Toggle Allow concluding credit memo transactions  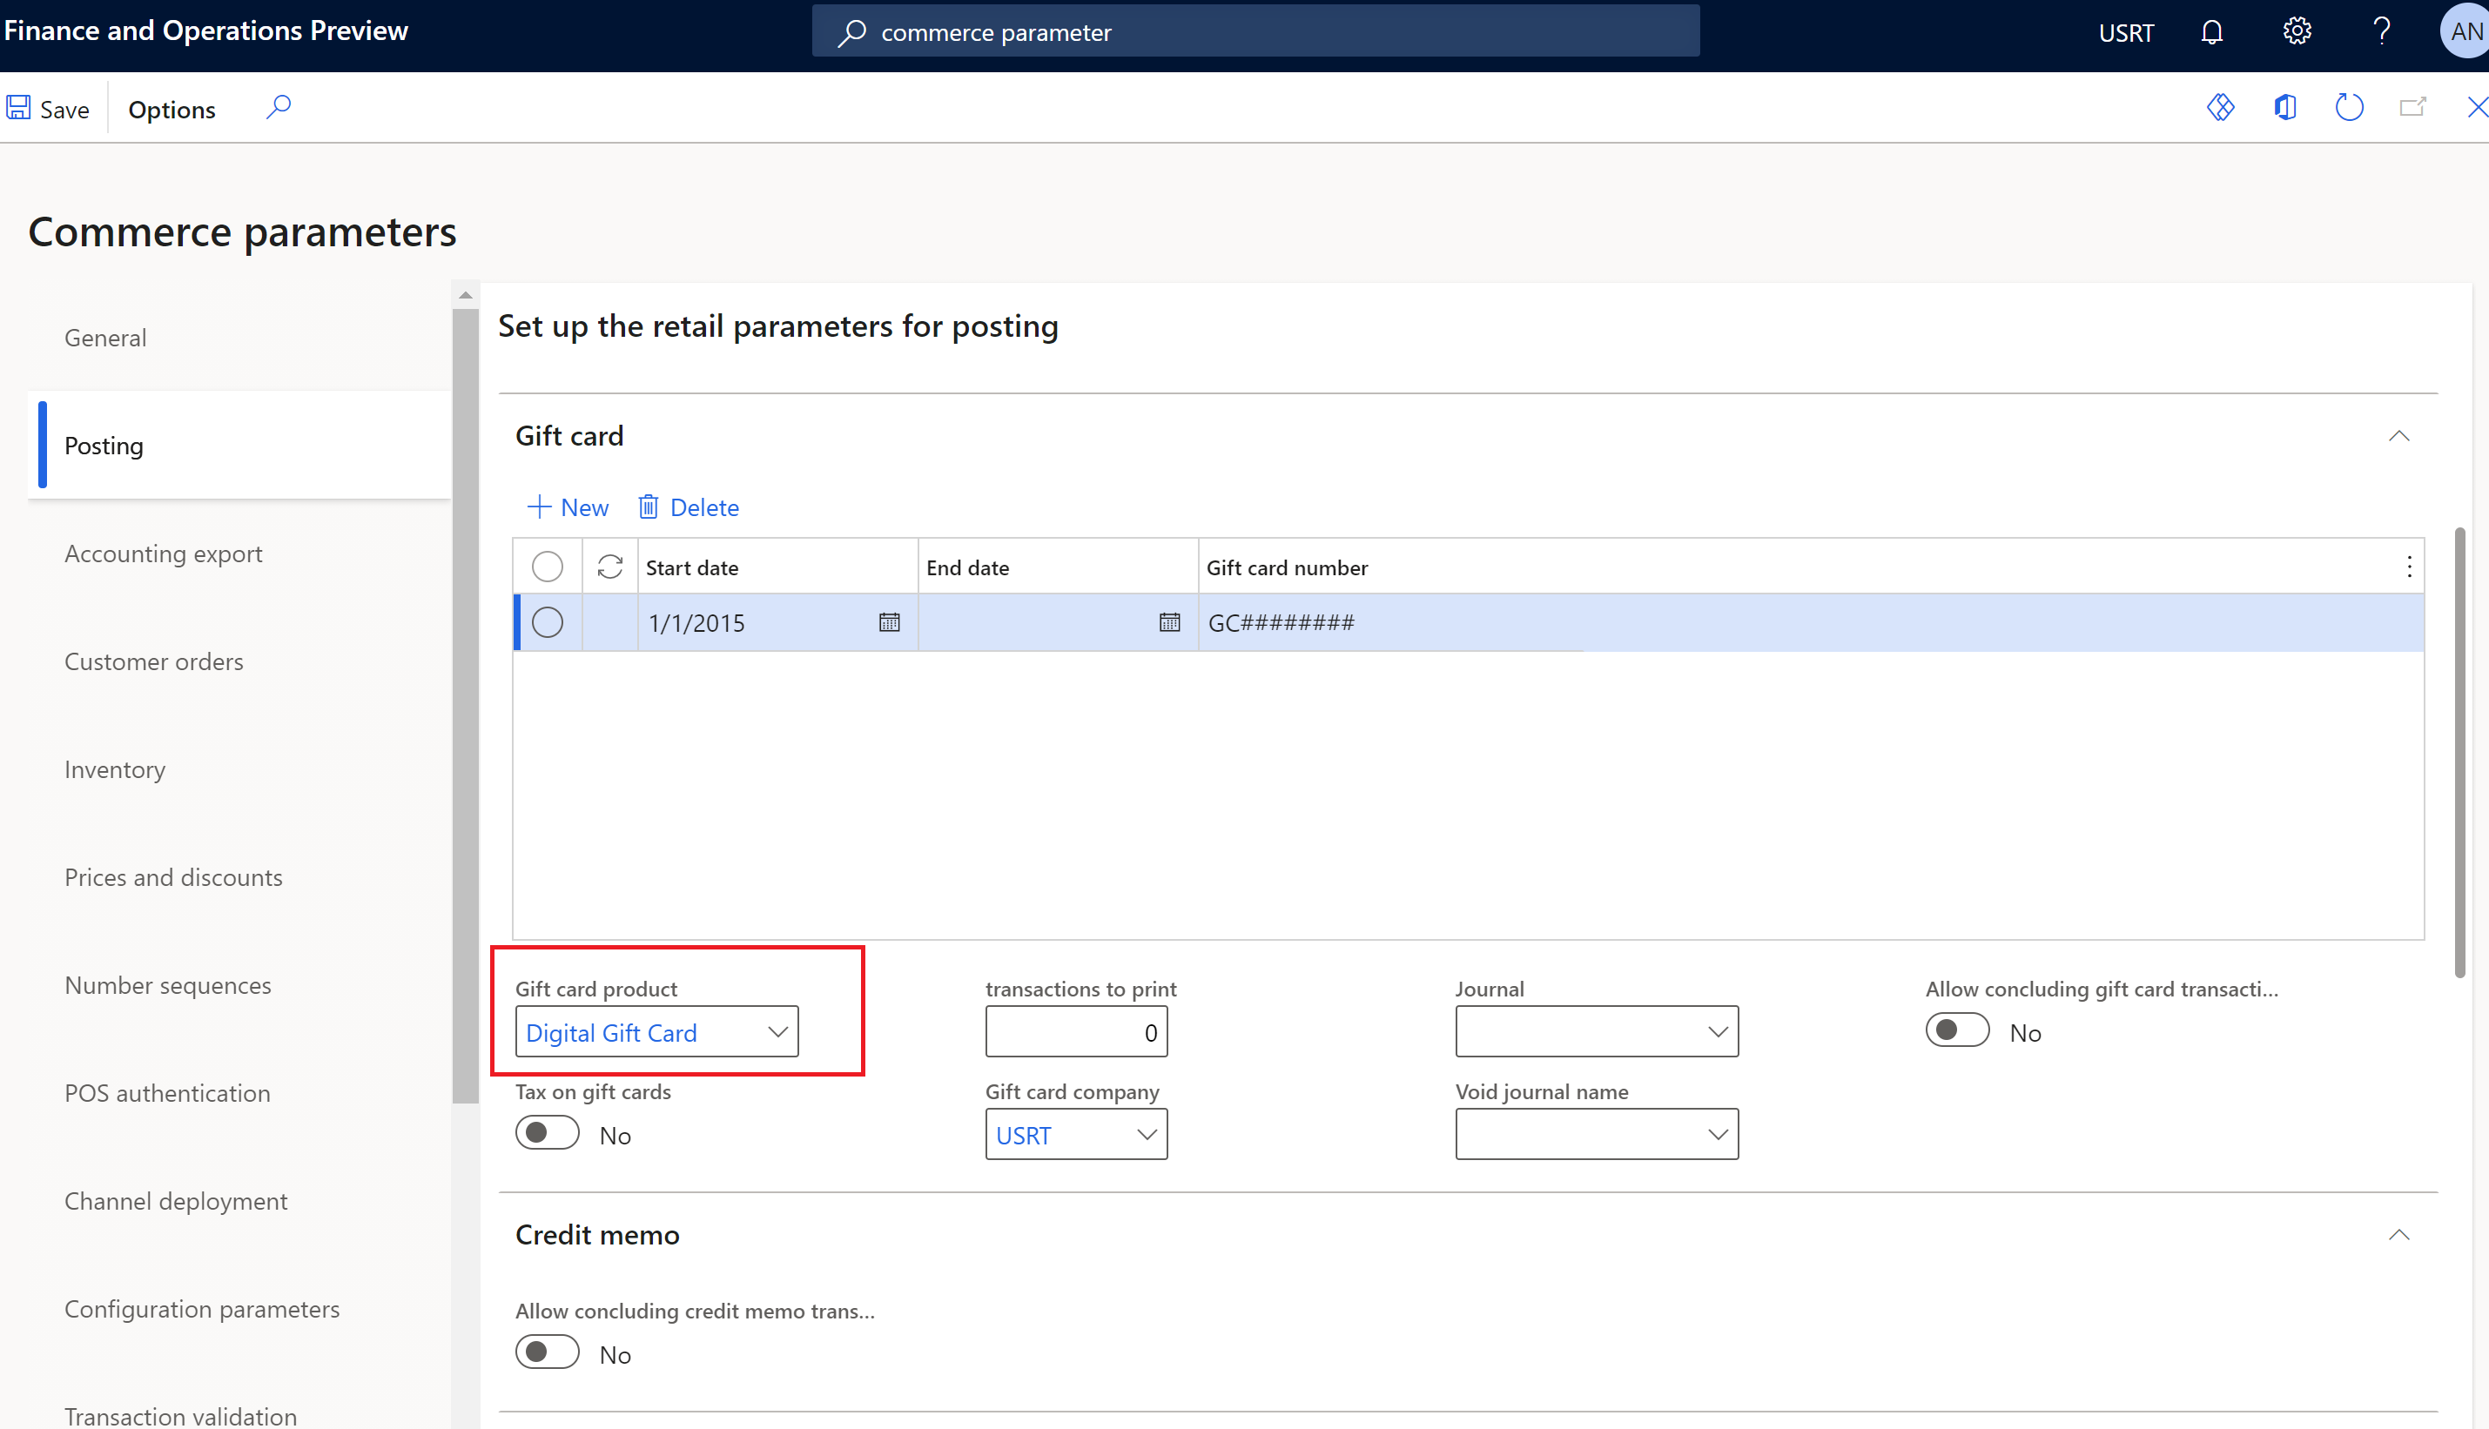[x=547, y=1352]
